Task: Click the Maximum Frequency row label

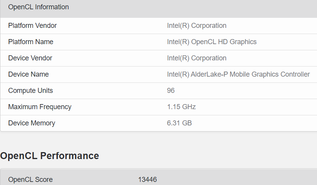Action: click(x=40, y=107)
